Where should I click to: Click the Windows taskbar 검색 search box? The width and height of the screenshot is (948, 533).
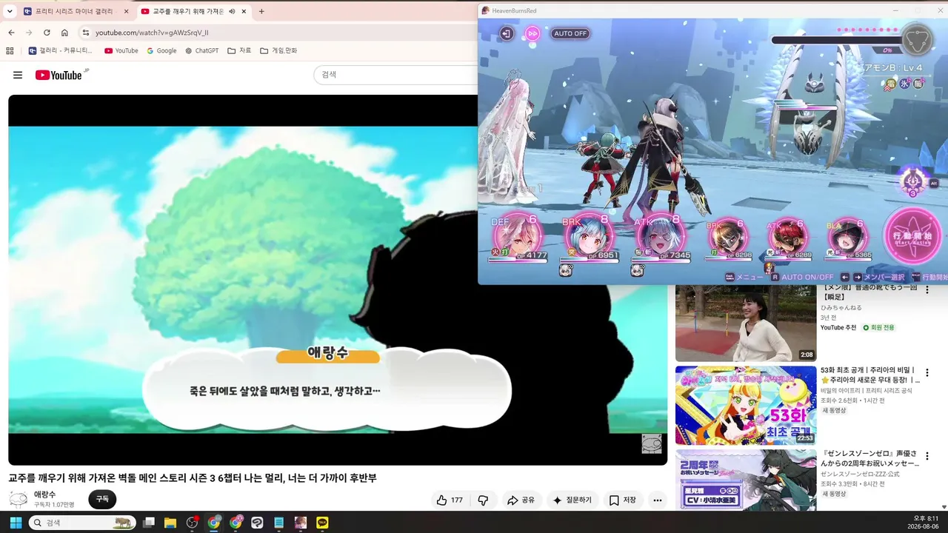pos(82,523)
